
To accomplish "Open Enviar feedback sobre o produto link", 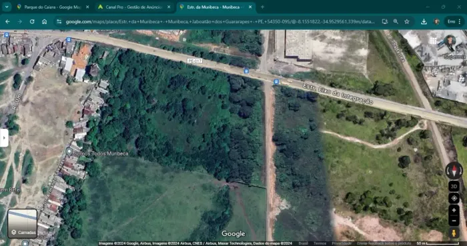I will pos(384,243).
